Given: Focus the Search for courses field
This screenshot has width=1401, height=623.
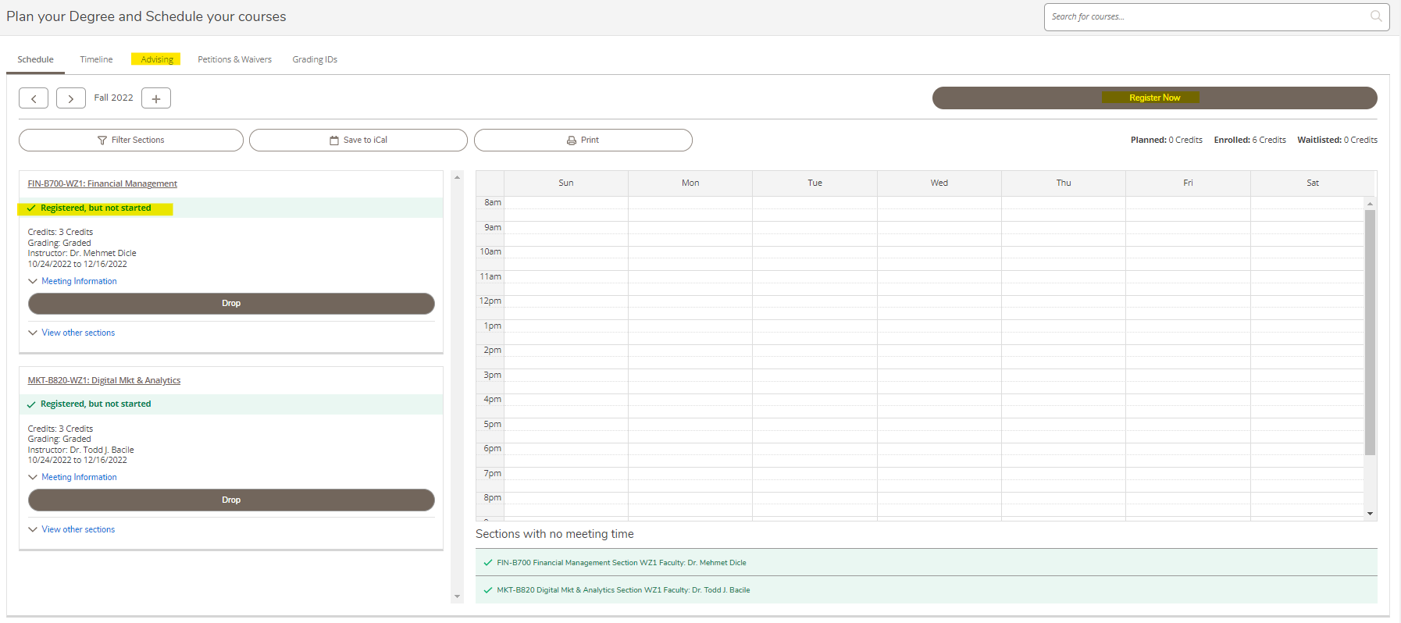Looking at the screenshot, I should pyautogui.click(x=1207, y=17).
